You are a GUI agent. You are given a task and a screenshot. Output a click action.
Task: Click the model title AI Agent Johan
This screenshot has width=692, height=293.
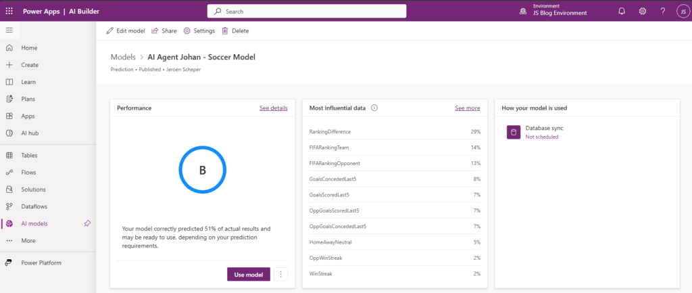point(201,57)
